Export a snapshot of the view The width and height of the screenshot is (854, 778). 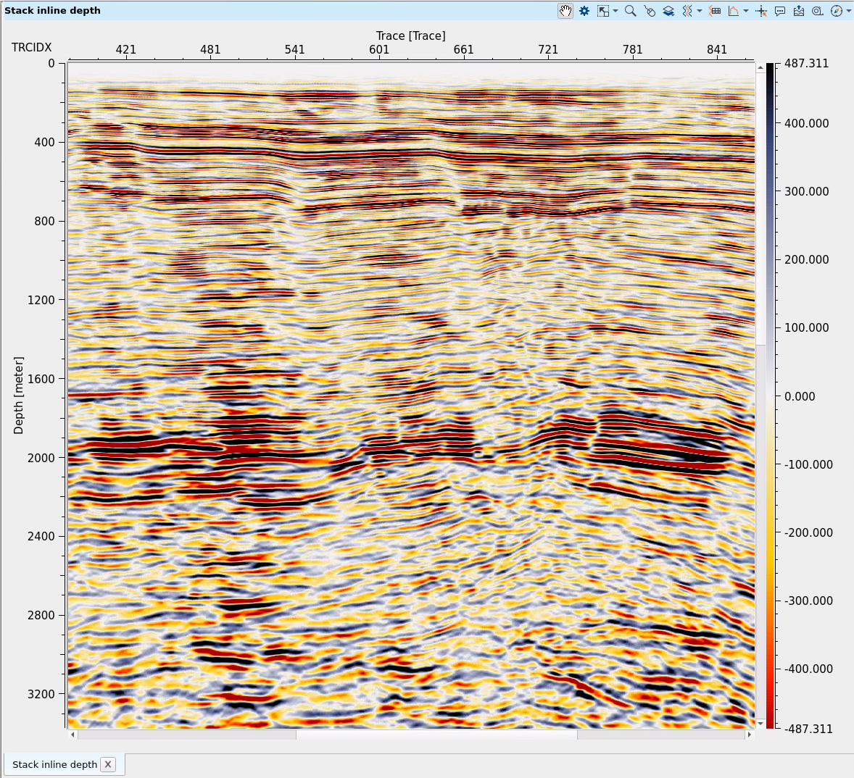pos(799,11)
